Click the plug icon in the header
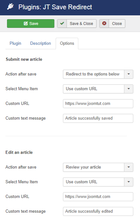The width and height of the screenshot is (140, 221). [10, 7]
